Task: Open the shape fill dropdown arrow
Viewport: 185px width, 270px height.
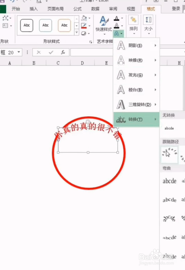Action: (x=89, y=18)
